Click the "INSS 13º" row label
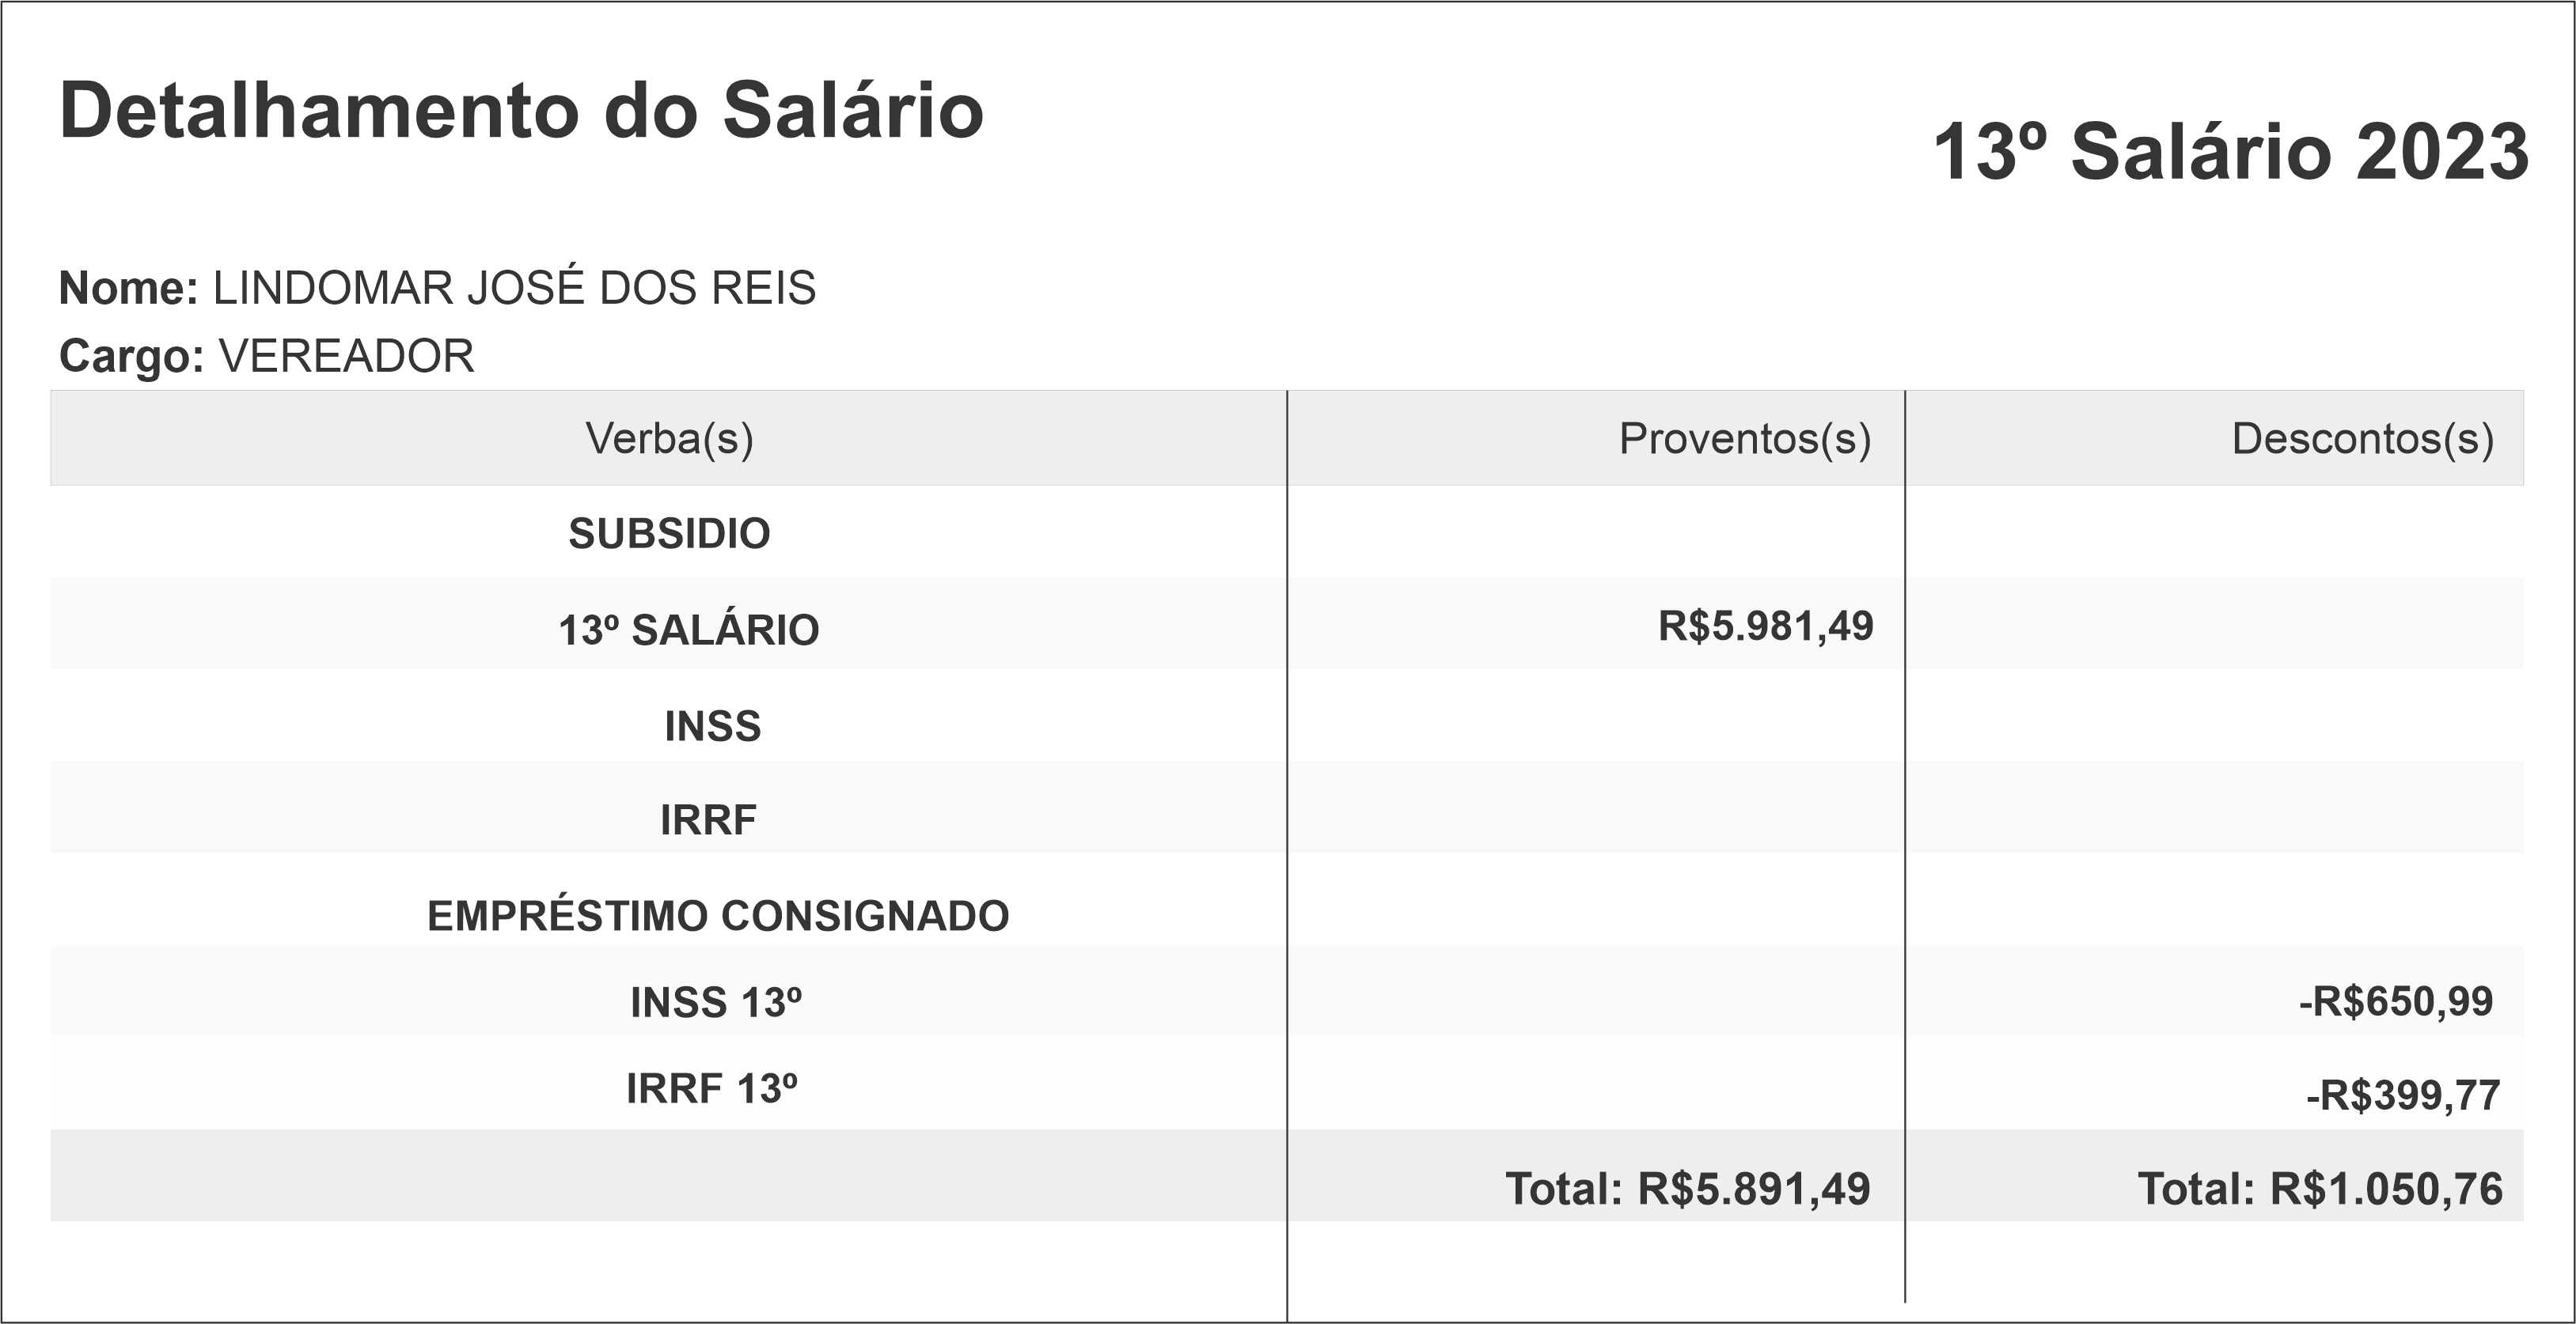The image size is (2576, 1324). pyautogui.click(x=715, y=1003)
